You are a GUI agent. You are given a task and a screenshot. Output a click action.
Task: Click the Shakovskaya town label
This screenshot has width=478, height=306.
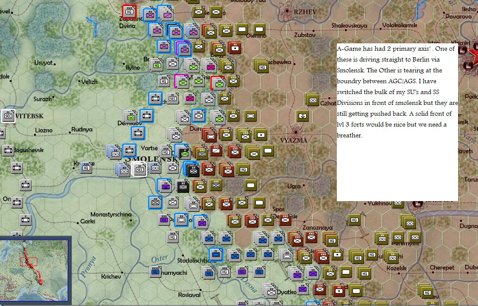point(349,26)
